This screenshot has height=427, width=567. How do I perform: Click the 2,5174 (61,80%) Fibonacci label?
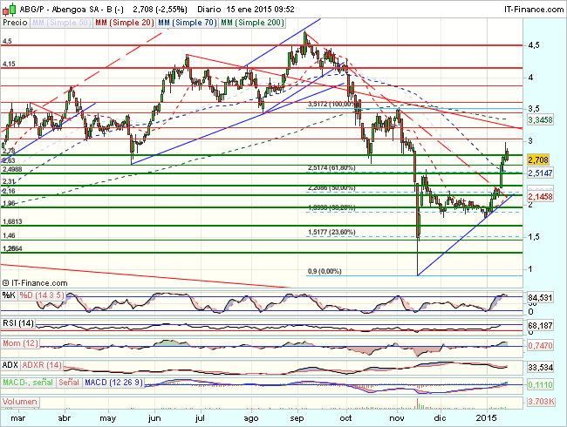tap(331, 168)
